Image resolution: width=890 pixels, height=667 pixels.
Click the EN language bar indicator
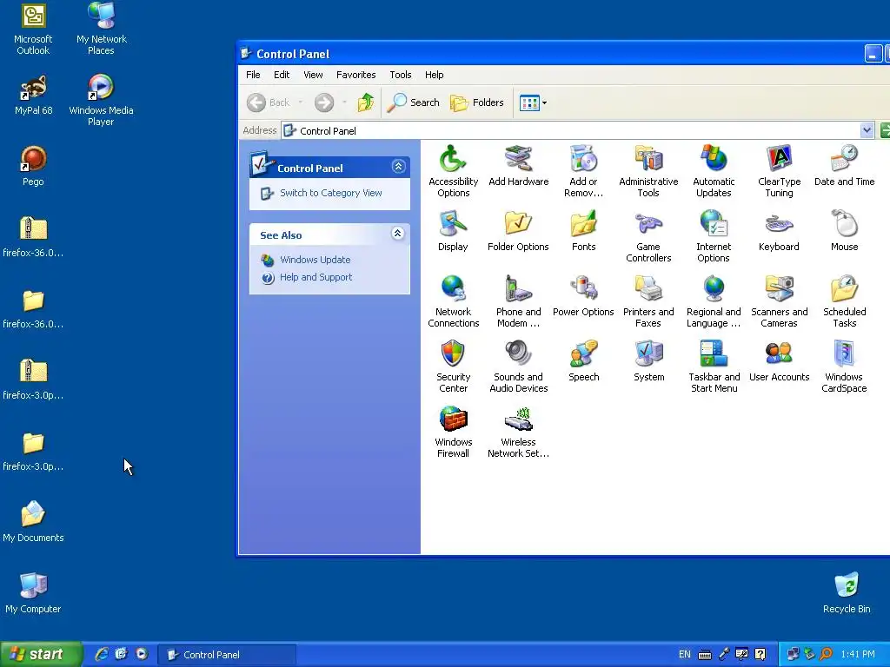click(685, 655)
